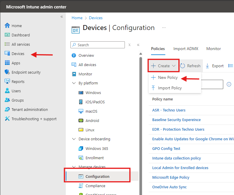Click the Linux platform icon
The width and height of the screenshot is (234, 195).
point(81,130)
